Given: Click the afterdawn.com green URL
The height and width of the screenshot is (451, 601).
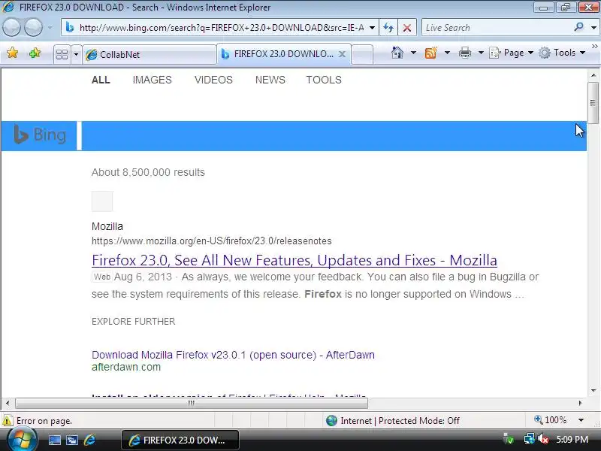Looking at the screenshot, I should point(126,367).
